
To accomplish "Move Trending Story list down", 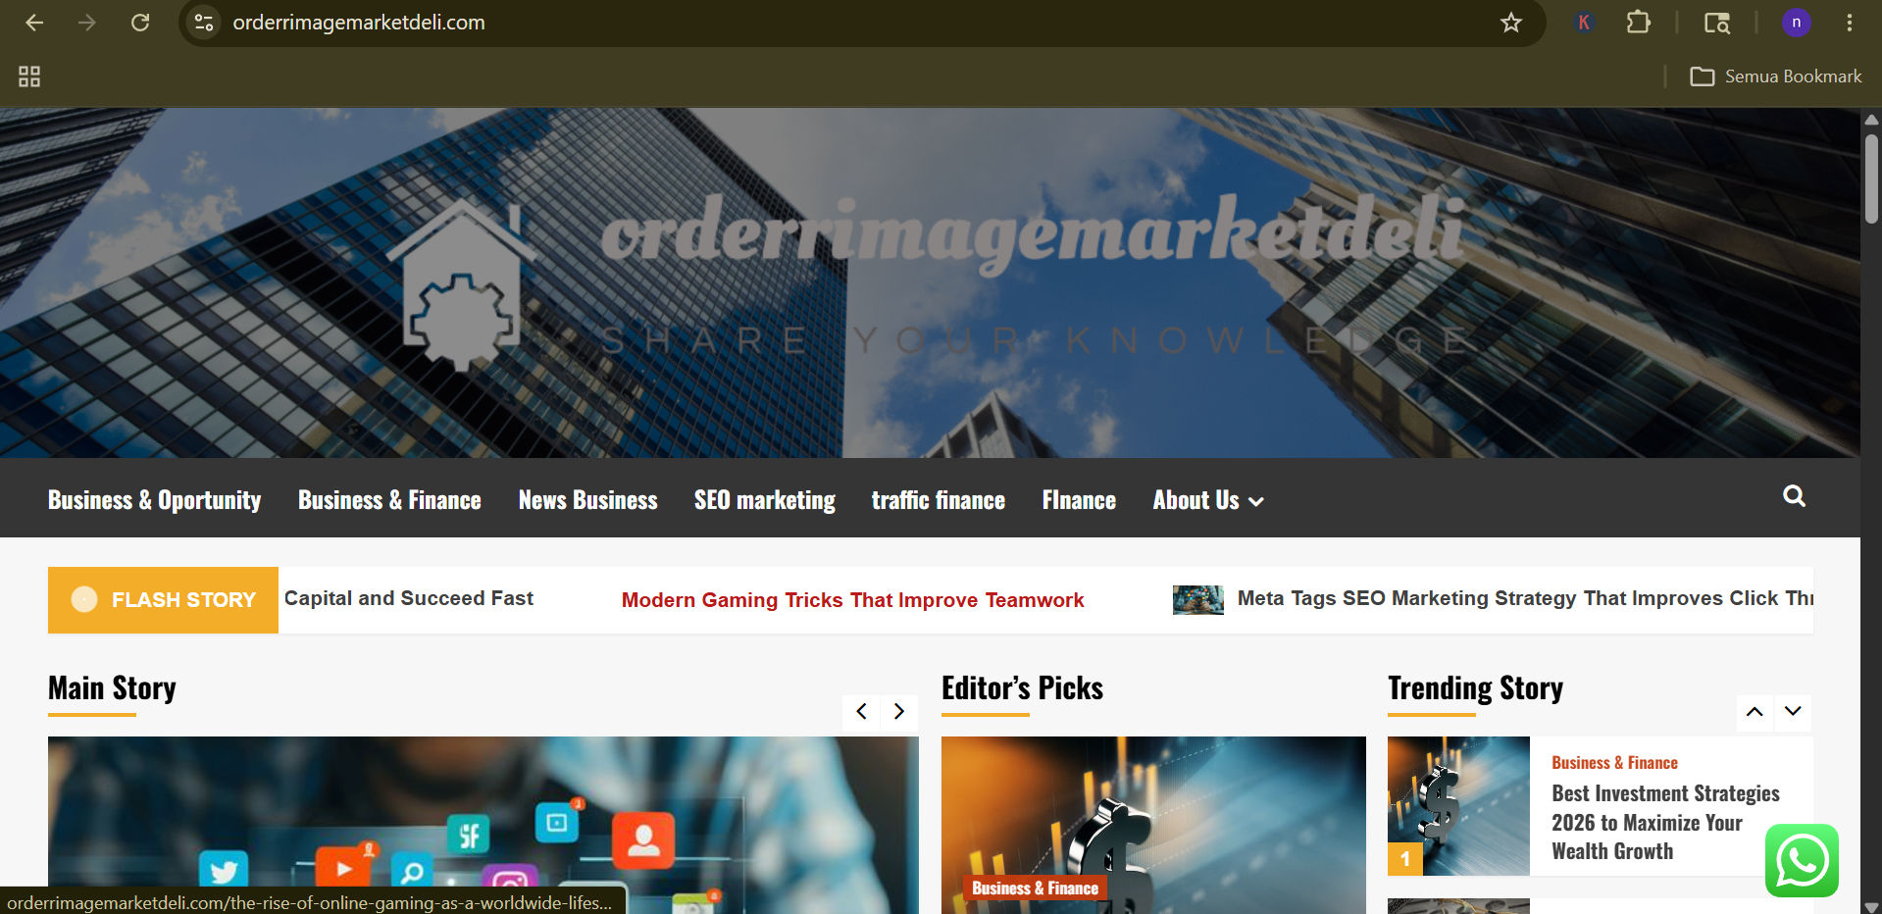I will pyautogui.click(x=1793, y=711).
